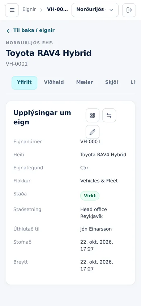The width and height of the screenshot is (141, 306).
Task: Click the Eignanúmer value VH-0001
Action: pyautogui.click(x=90, y=142)
